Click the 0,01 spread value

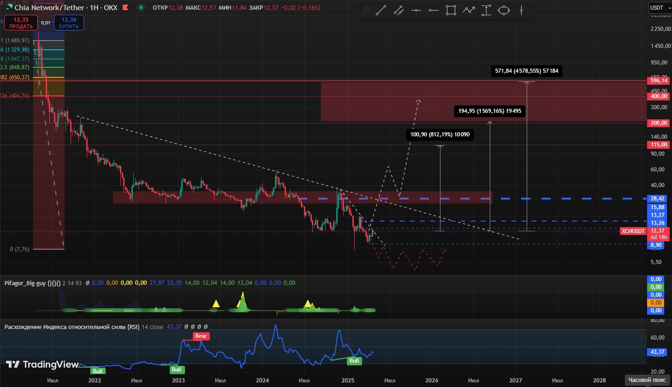click(46, 23)
